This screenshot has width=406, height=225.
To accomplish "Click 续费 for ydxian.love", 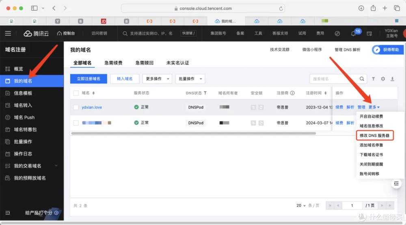I will pyautogui.click(x=339, y=107).
